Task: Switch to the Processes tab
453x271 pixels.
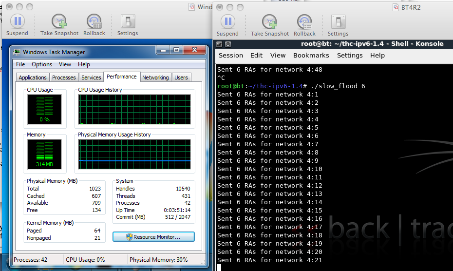Action: 64,77
